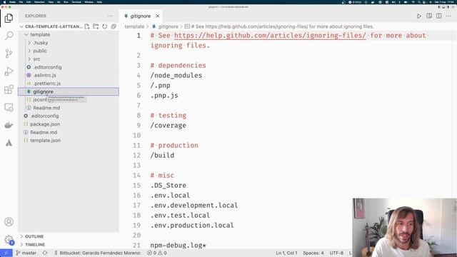This screenshot has width=457, height=257.
Task: Split the editor to the right
Action: point(438,16)
